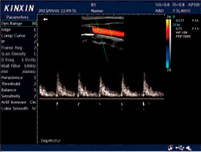Click the USB connection icon in status bar

pos(180,148)
